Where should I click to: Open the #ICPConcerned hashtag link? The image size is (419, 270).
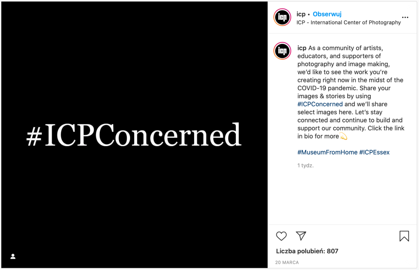(320, 104)
